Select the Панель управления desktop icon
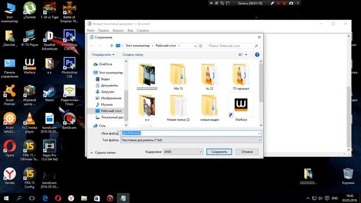The width and height of the screenshot is (361, 203). [x=10, y=68]
